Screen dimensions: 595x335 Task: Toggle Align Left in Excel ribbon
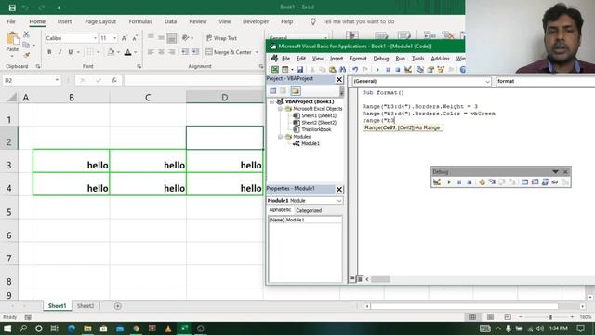[151, 52]
